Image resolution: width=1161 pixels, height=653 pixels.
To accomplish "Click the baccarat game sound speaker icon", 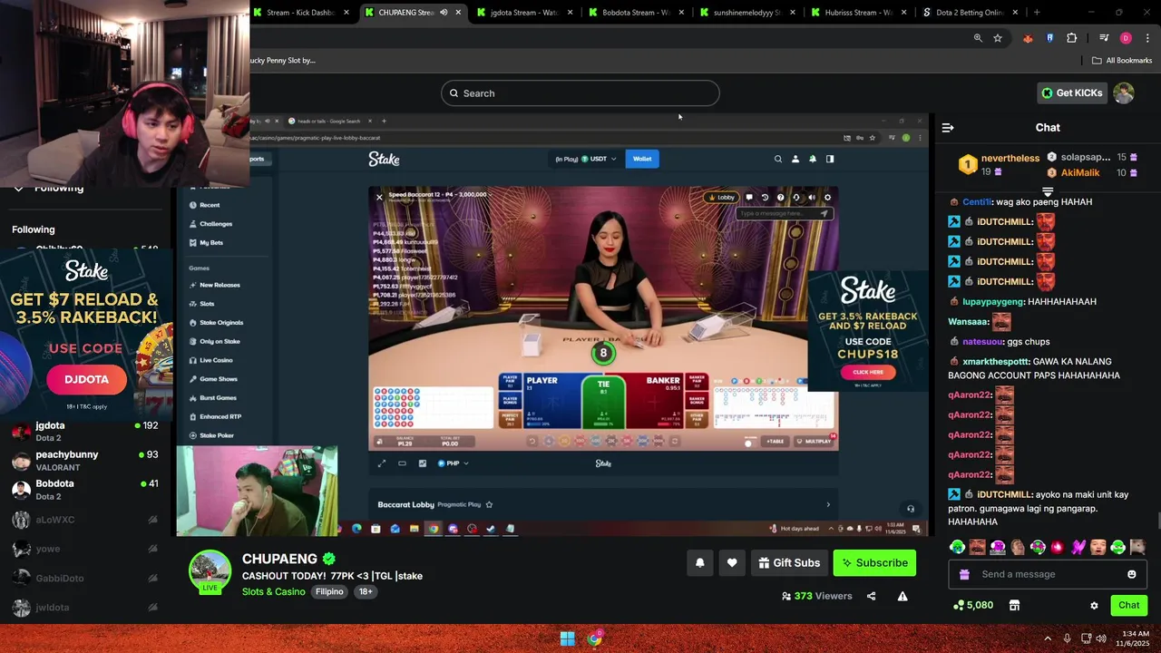I will [812, 197].
